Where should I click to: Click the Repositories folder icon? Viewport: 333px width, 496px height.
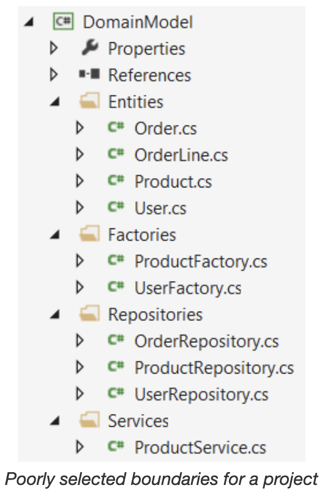click(x=89, y=314)
